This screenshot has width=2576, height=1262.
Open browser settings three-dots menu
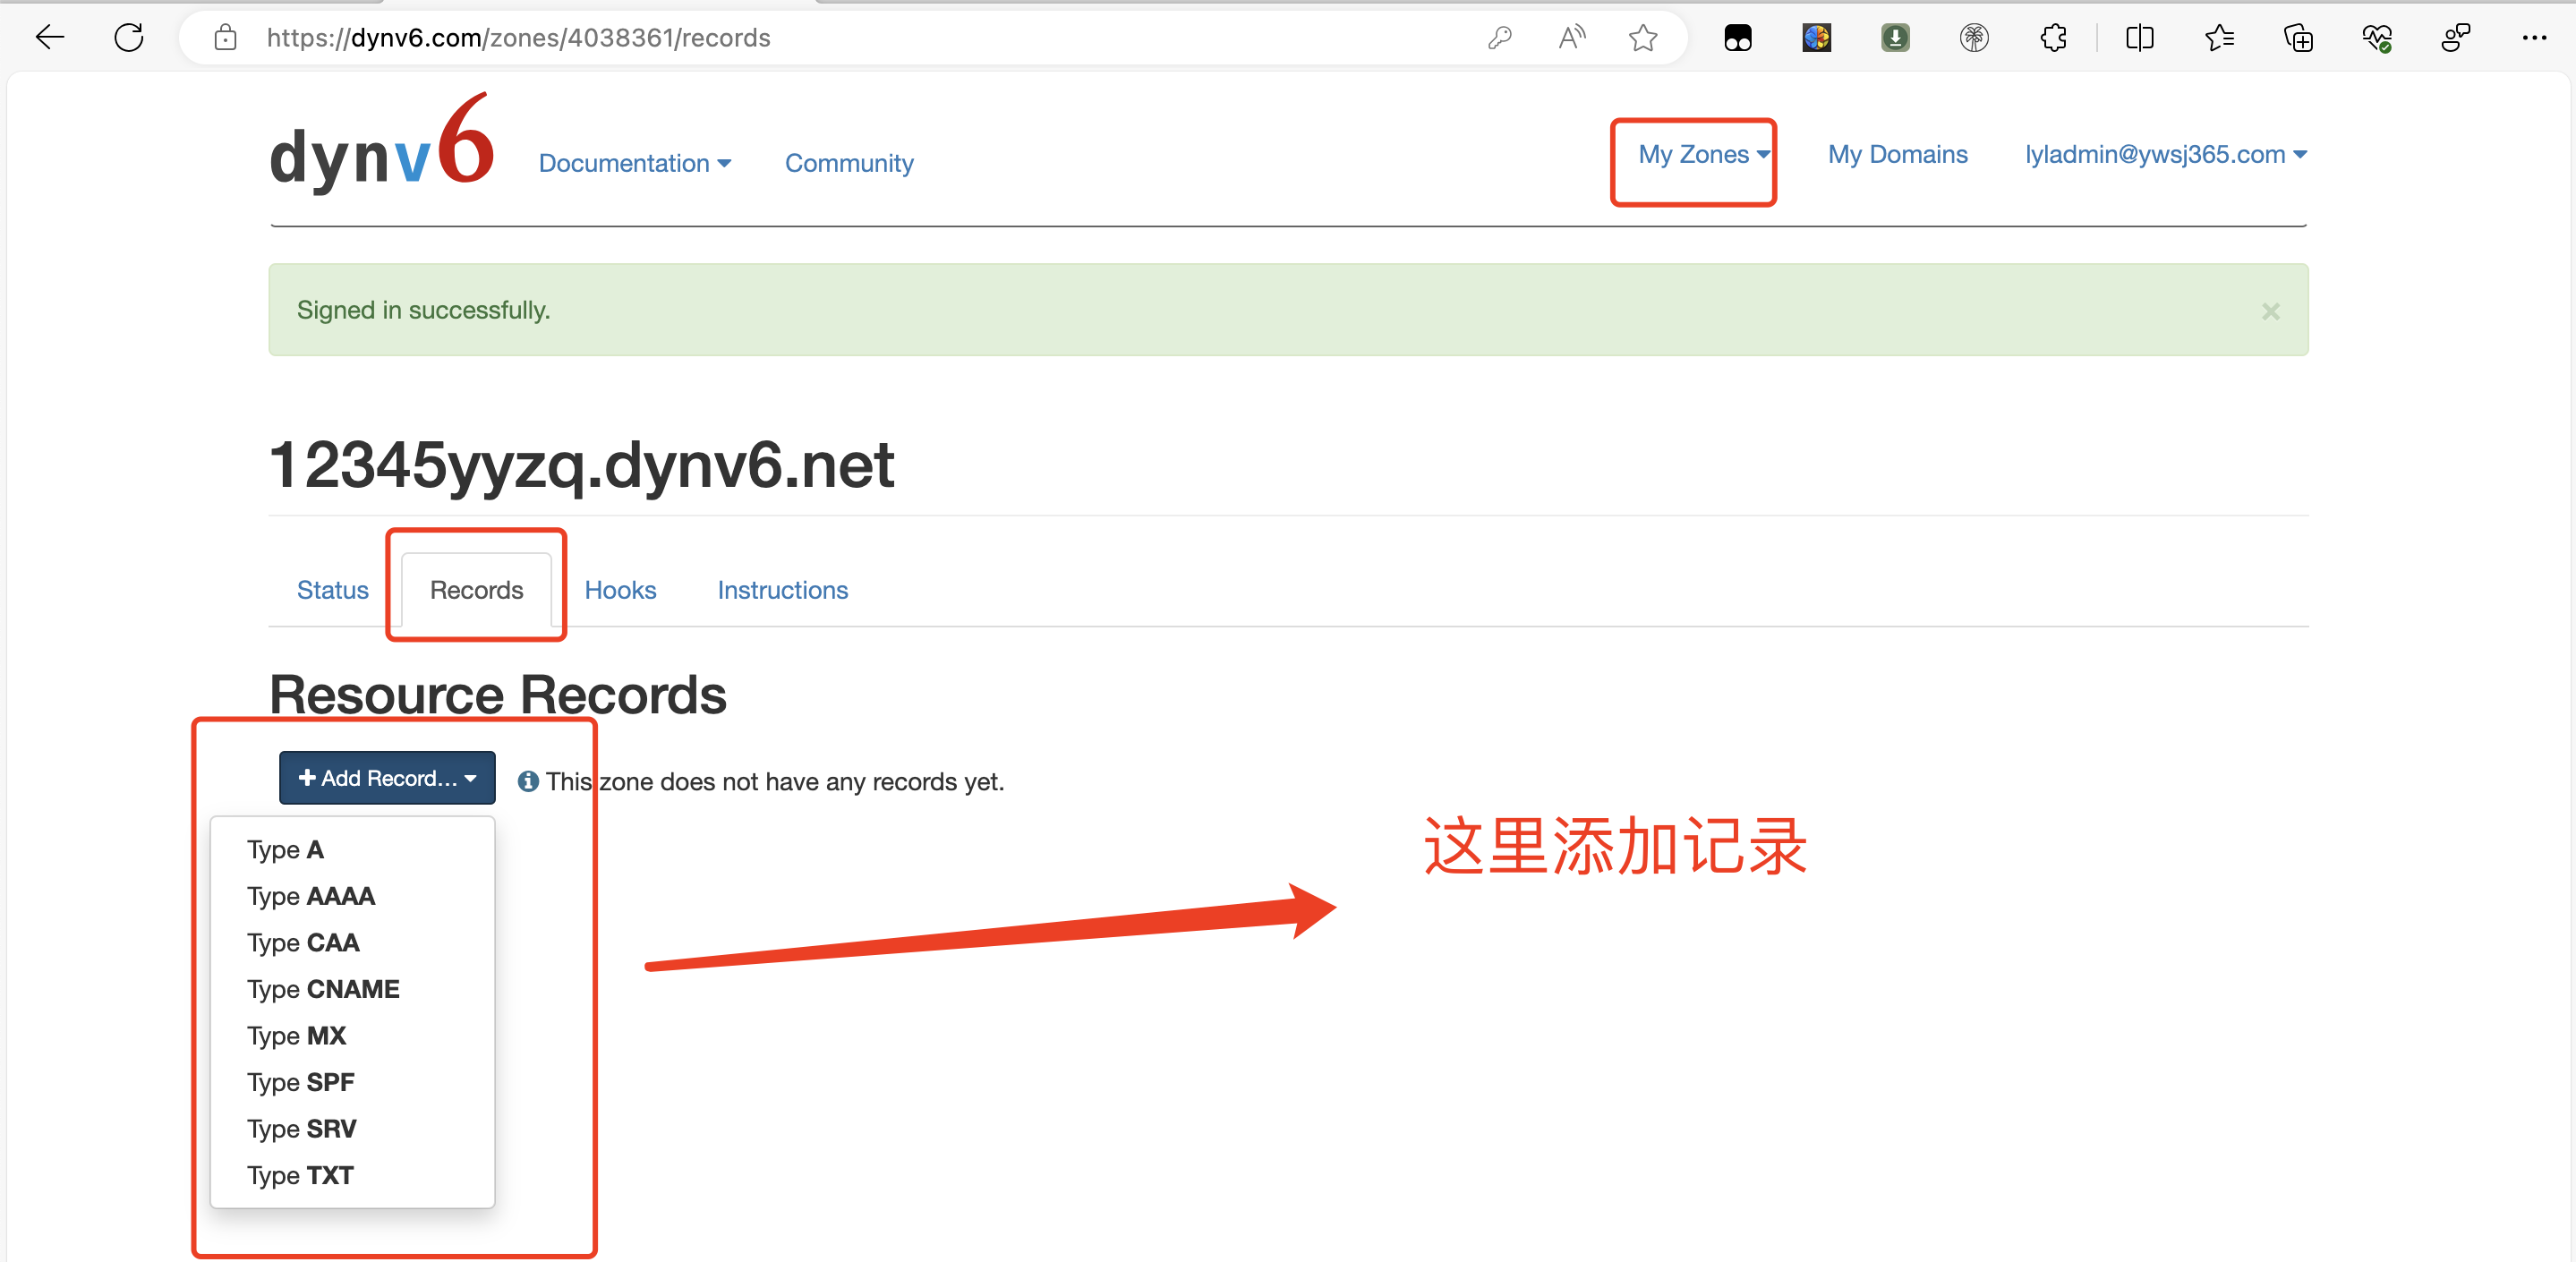click(x=2533, y=38)
